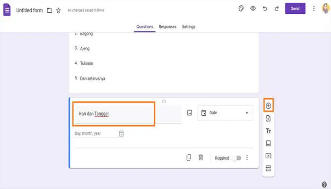Viewport: 331px width, 189px height.
Task: Add a title and description section
Action: point(268,131)
